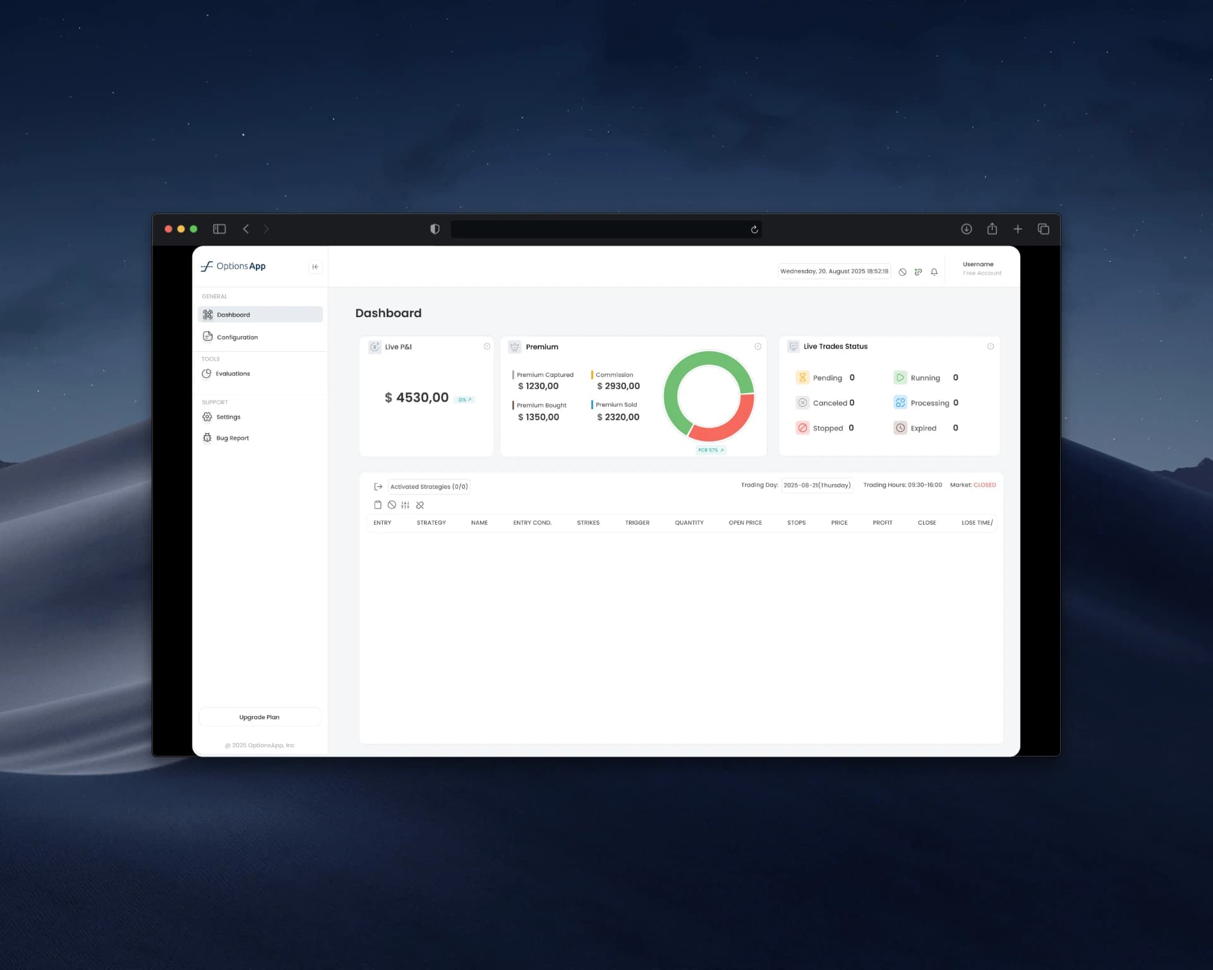Click the OPEN PRICE column header
The width and height of the screenshot is (1213, 970).
point(745,522)
